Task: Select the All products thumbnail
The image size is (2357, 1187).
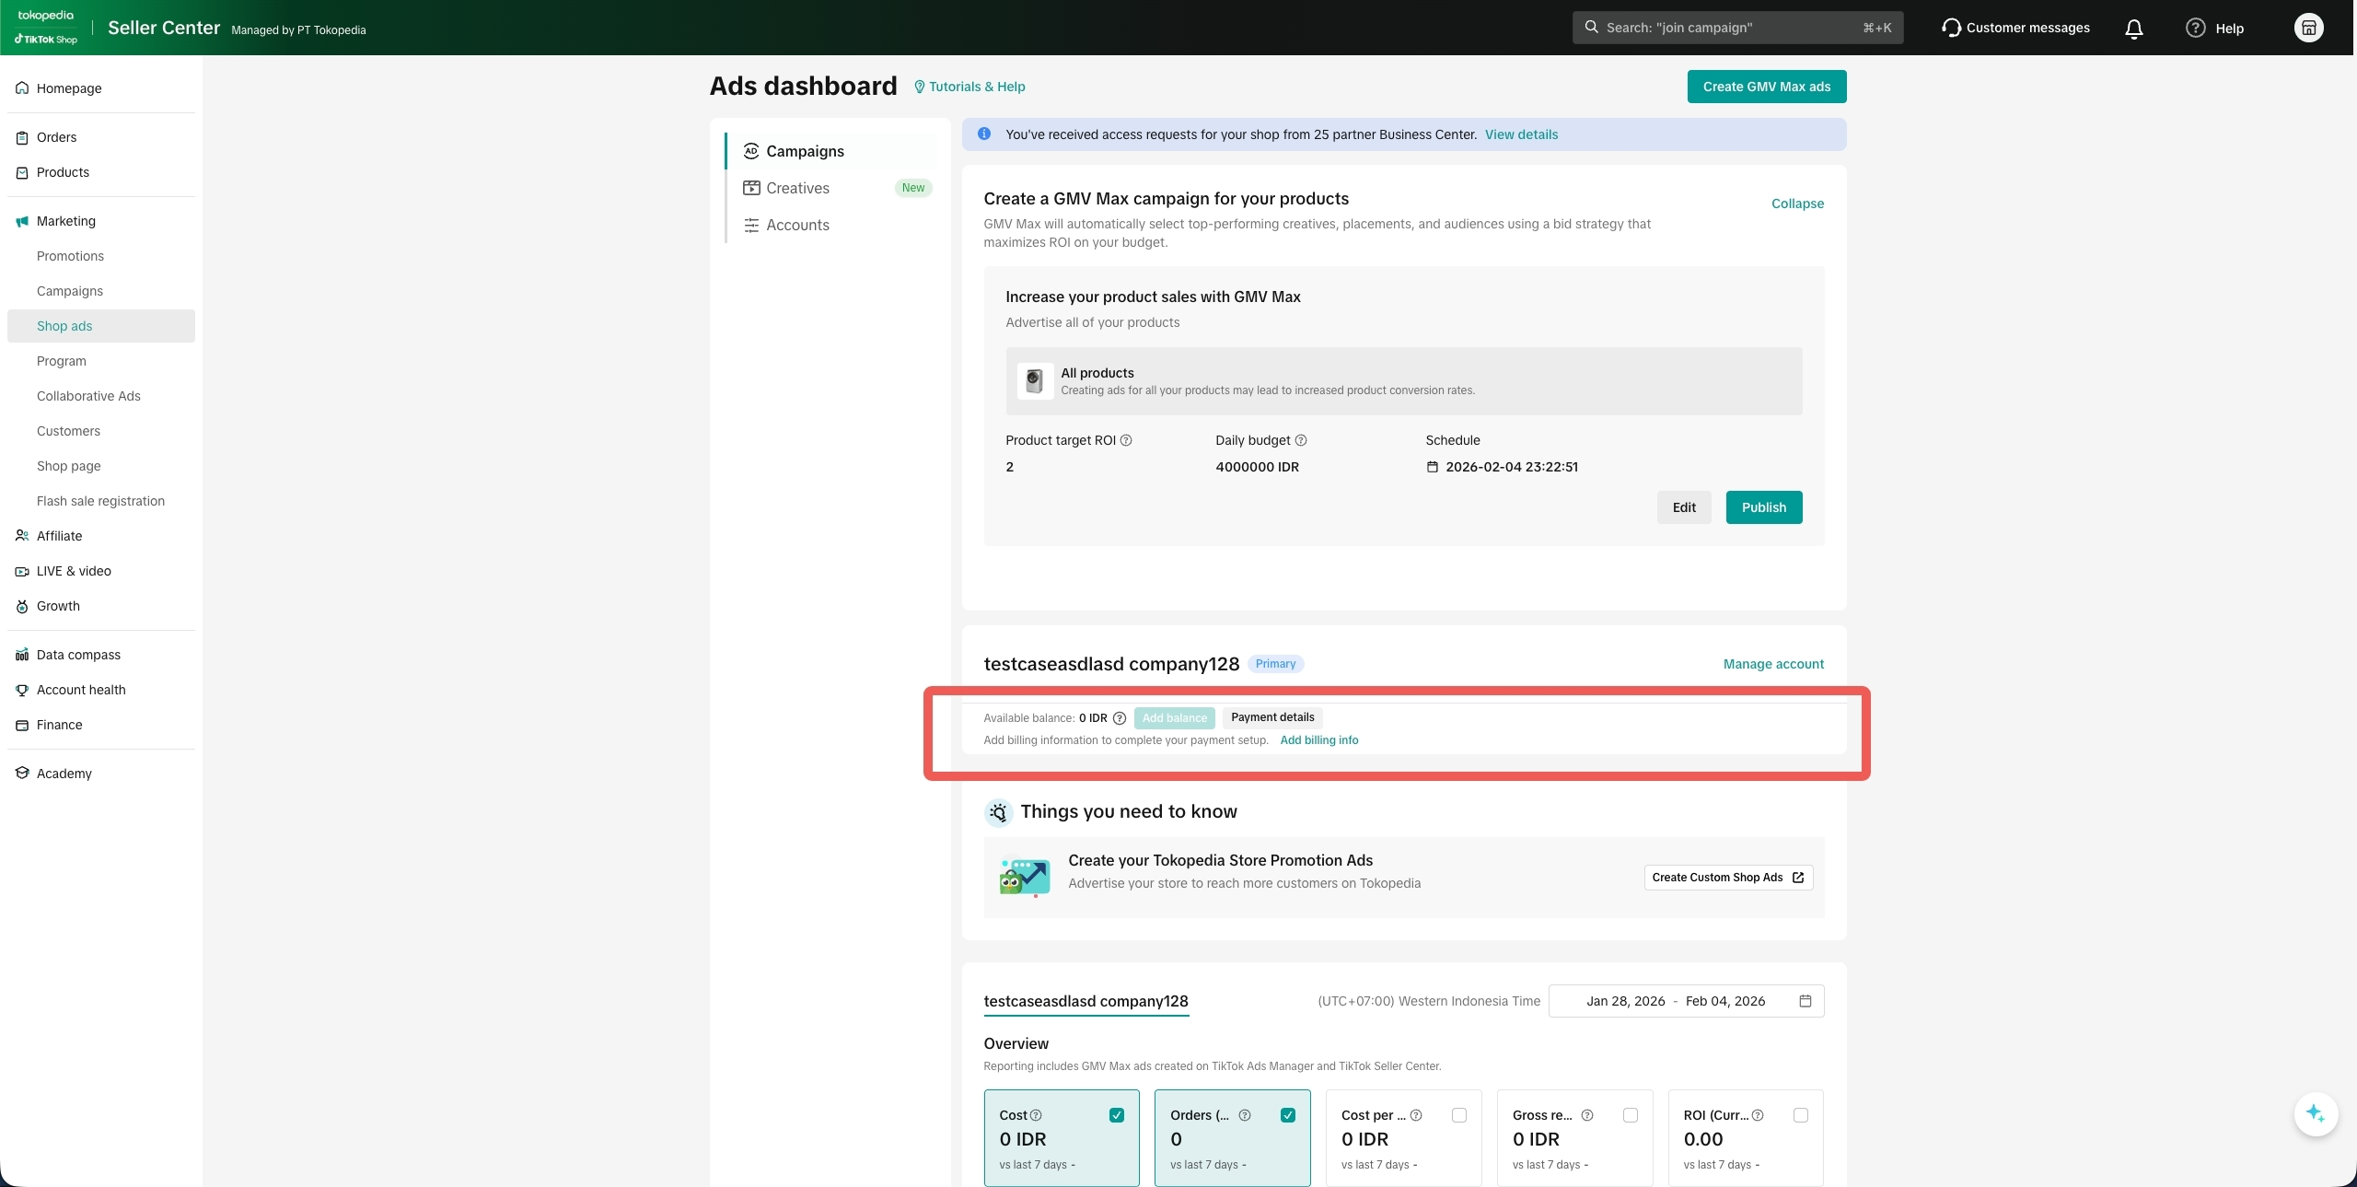Action: coord(1035,380)
